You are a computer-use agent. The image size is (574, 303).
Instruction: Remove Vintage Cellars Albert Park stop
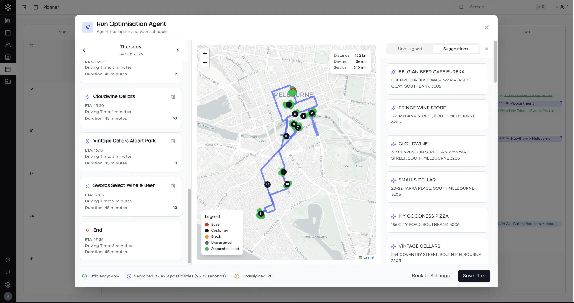click(x=173, y=141)
